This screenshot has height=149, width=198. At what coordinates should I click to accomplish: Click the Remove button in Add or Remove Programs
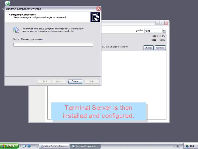160,48
